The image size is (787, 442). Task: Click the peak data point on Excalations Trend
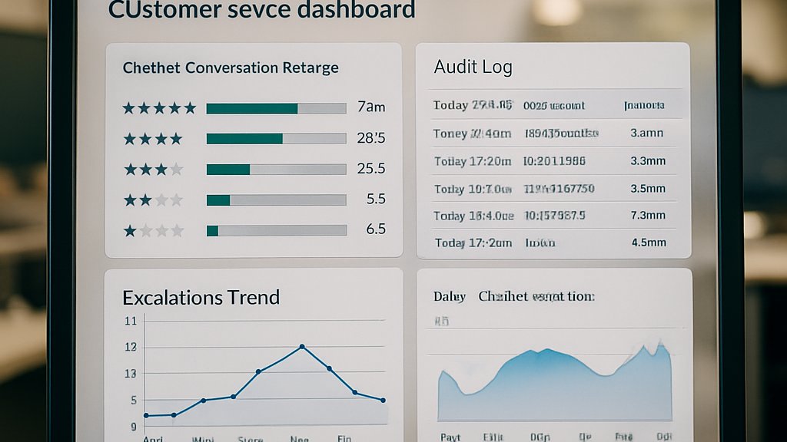coord(302,347)
